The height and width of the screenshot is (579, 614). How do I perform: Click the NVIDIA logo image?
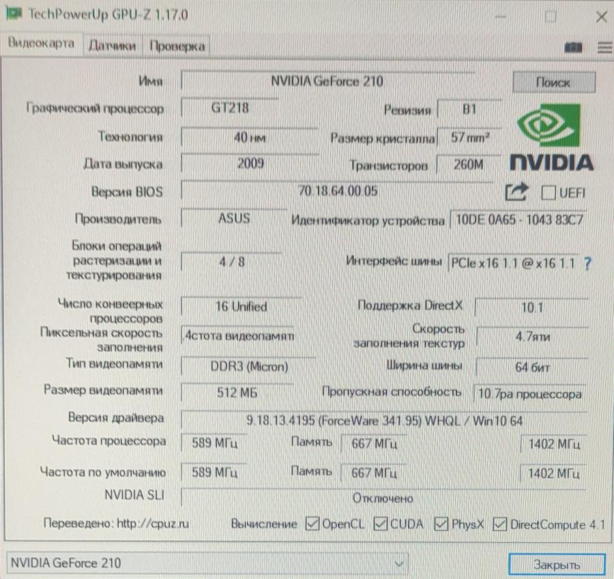pyautogui.click(x=552, y=137)
